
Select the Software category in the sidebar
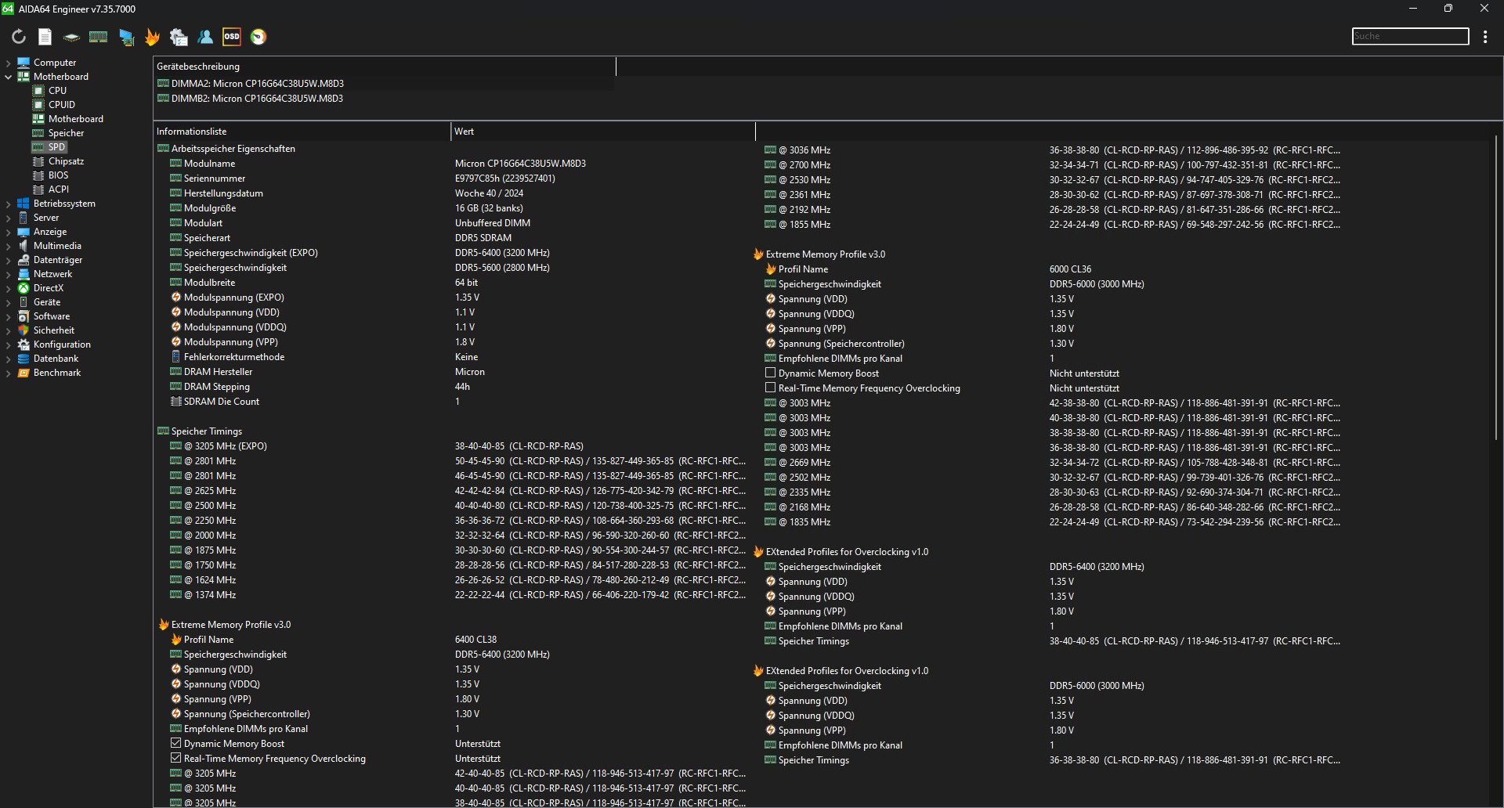[52, 316]
